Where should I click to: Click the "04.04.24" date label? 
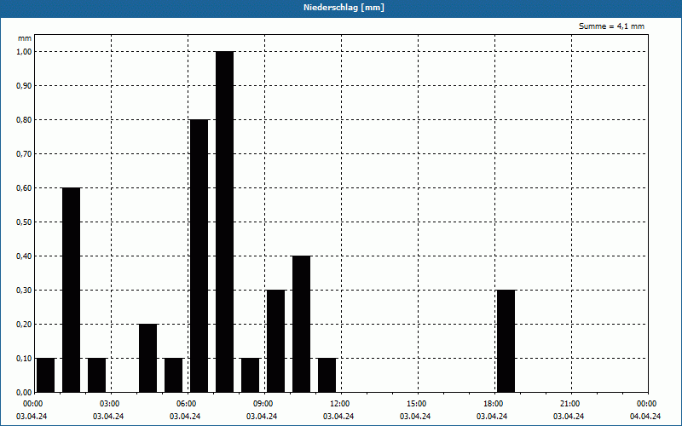coord(645,417)
